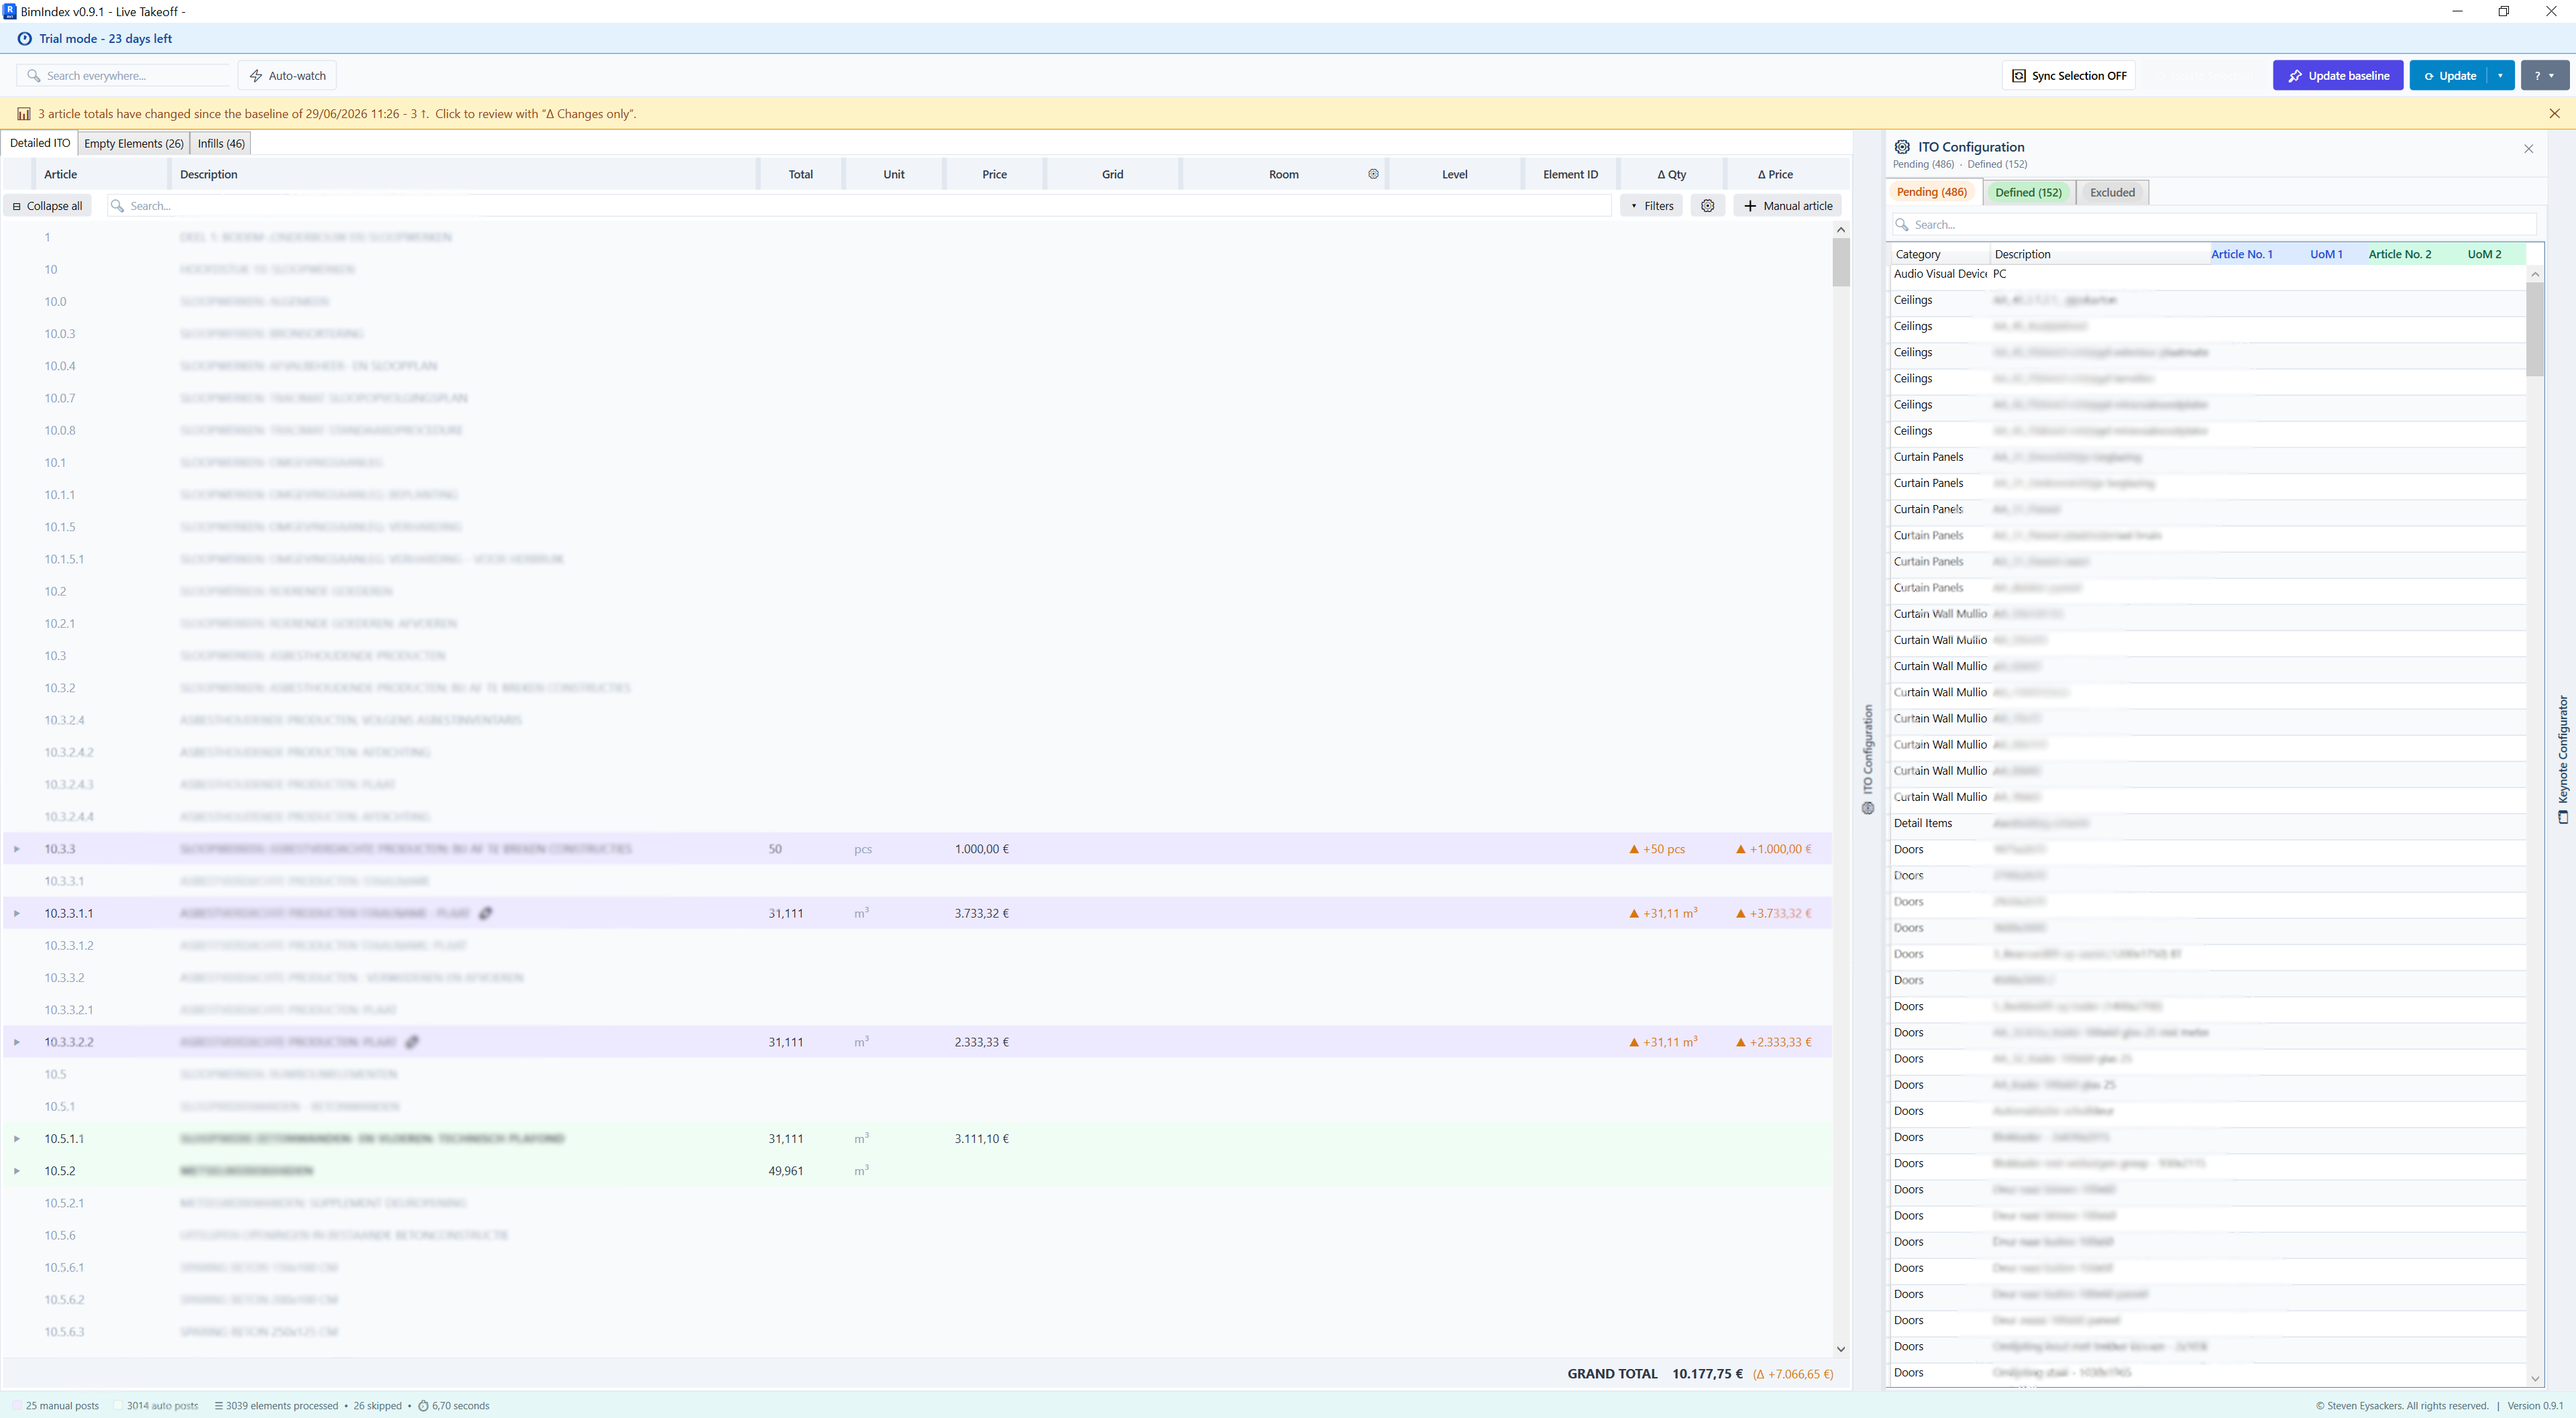Select the Excluded tab
Screen dimensions: 2576x1418
point(2112,193)
